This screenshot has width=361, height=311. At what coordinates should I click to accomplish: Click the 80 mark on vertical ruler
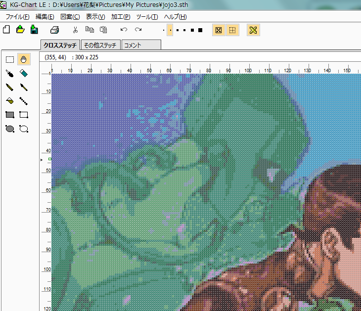point(48,229)
